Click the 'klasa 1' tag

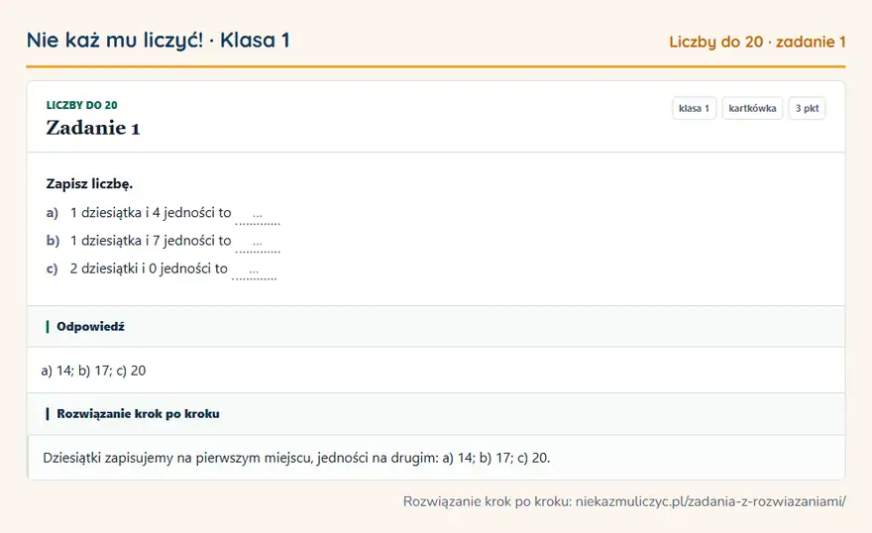tap(694, 108)
